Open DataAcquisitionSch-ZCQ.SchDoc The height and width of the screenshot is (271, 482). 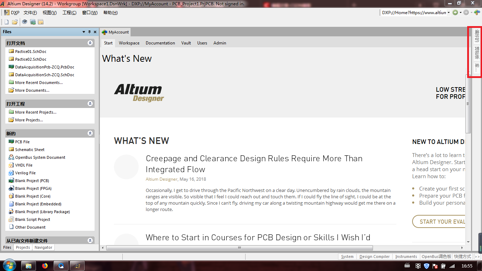44,75
